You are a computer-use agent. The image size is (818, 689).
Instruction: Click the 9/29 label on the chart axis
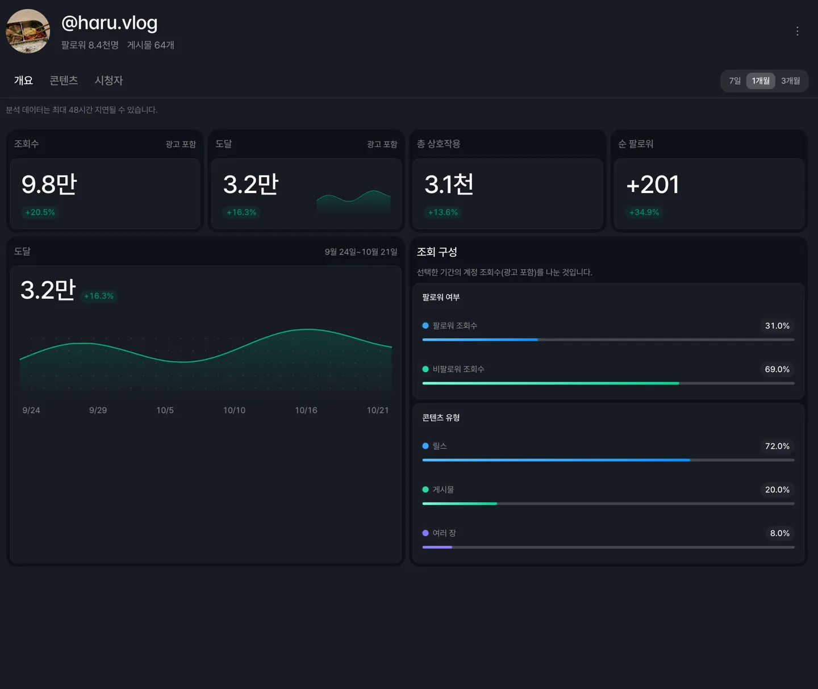click(x=98, y=410)
